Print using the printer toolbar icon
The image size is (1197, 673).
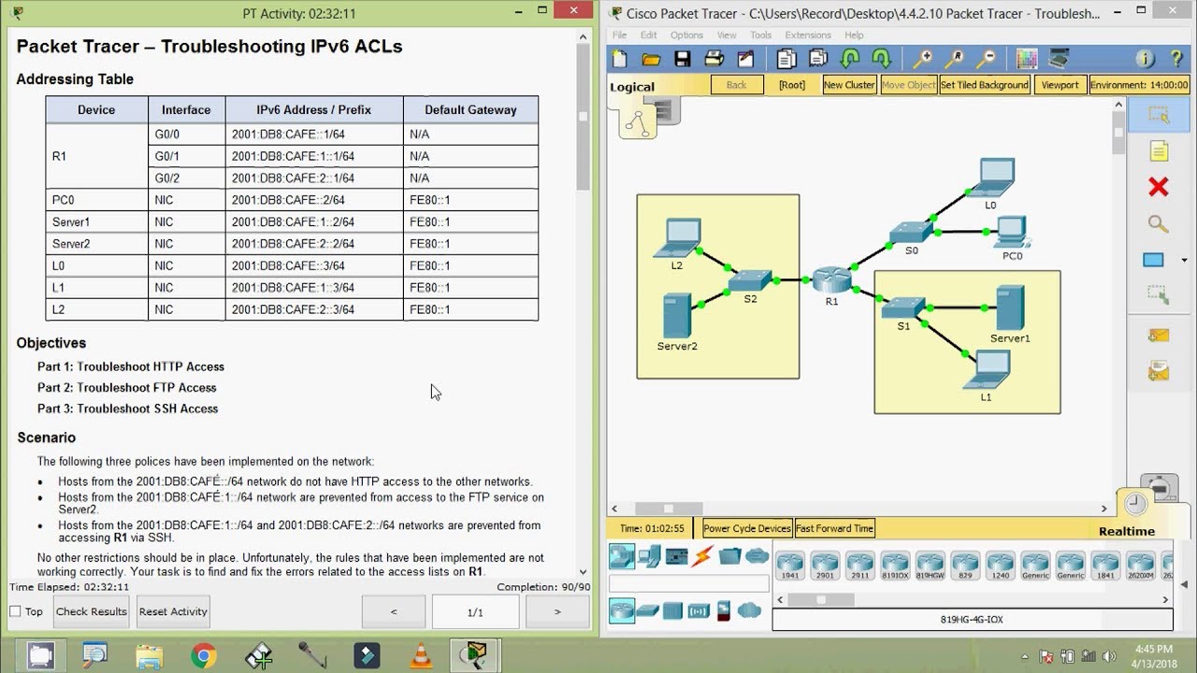coord(714,59)
